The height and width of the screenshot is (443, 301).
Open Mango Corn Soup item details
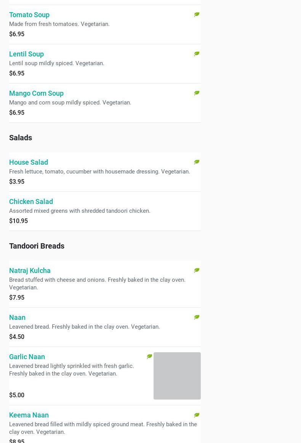pos(36,93)
